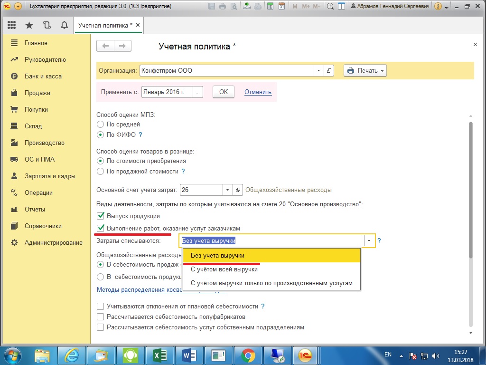Choose 'С учётом всей выручки' list option
This screenshot has height=365, width=486.
[224, 269]
